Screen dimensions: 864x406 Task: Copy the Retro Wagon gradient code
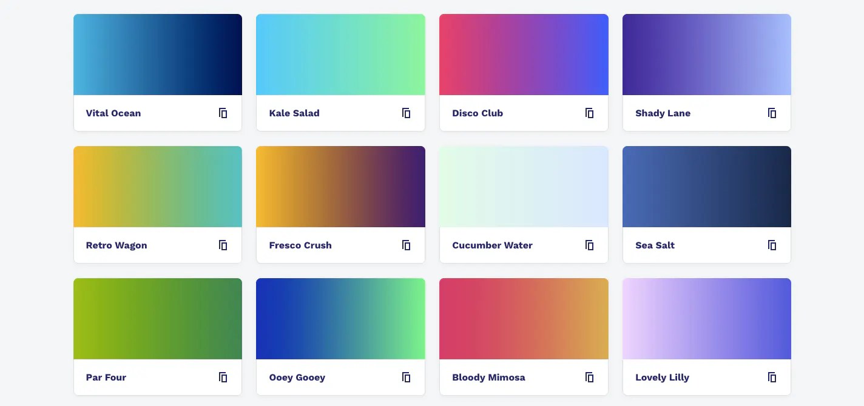[x=223, y=245]
